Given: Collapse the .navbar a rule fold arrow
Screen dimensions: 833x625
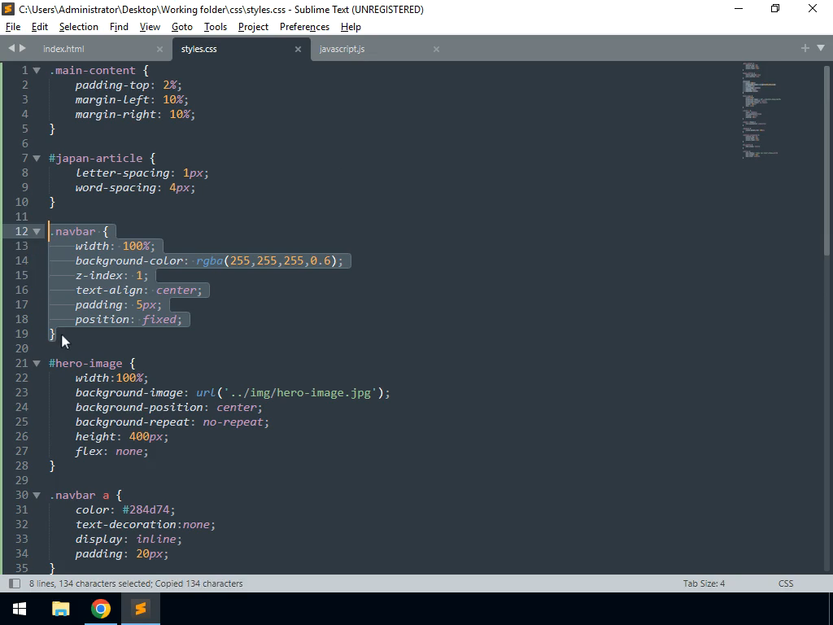Looking at the screenshot, I should click(x=37, y=495).
